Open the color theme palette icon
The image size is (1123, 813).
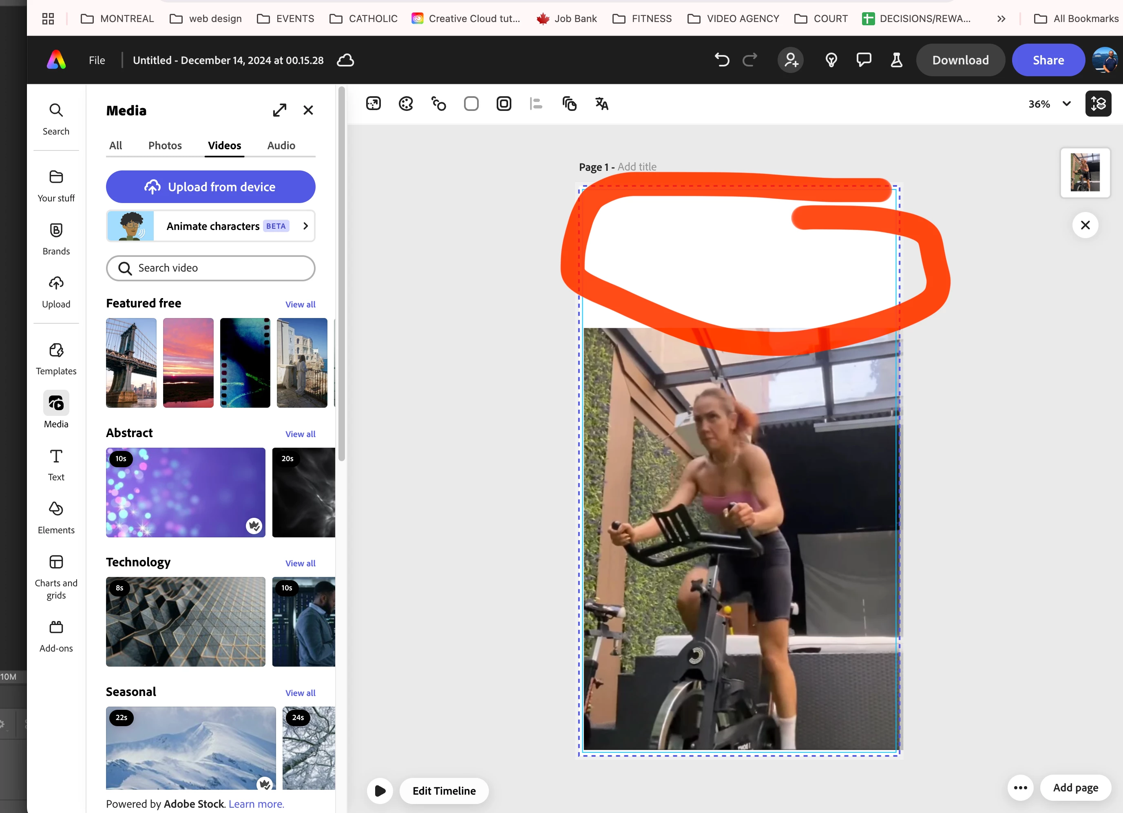[405, 104]
